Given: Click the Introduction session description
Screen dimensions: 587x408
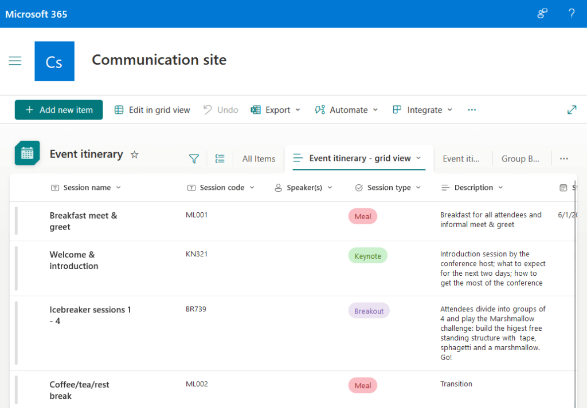Looking at the screenshot, I should point(492,268).
